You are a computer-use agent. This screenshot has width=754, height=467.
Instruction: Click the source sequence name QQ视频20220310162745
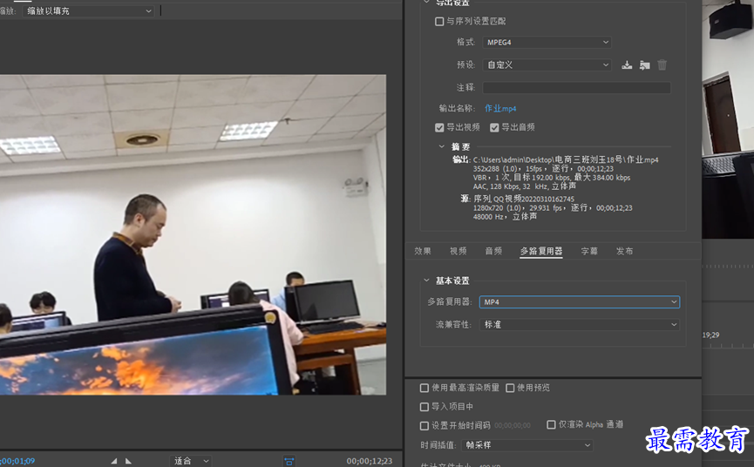(533, 199)
